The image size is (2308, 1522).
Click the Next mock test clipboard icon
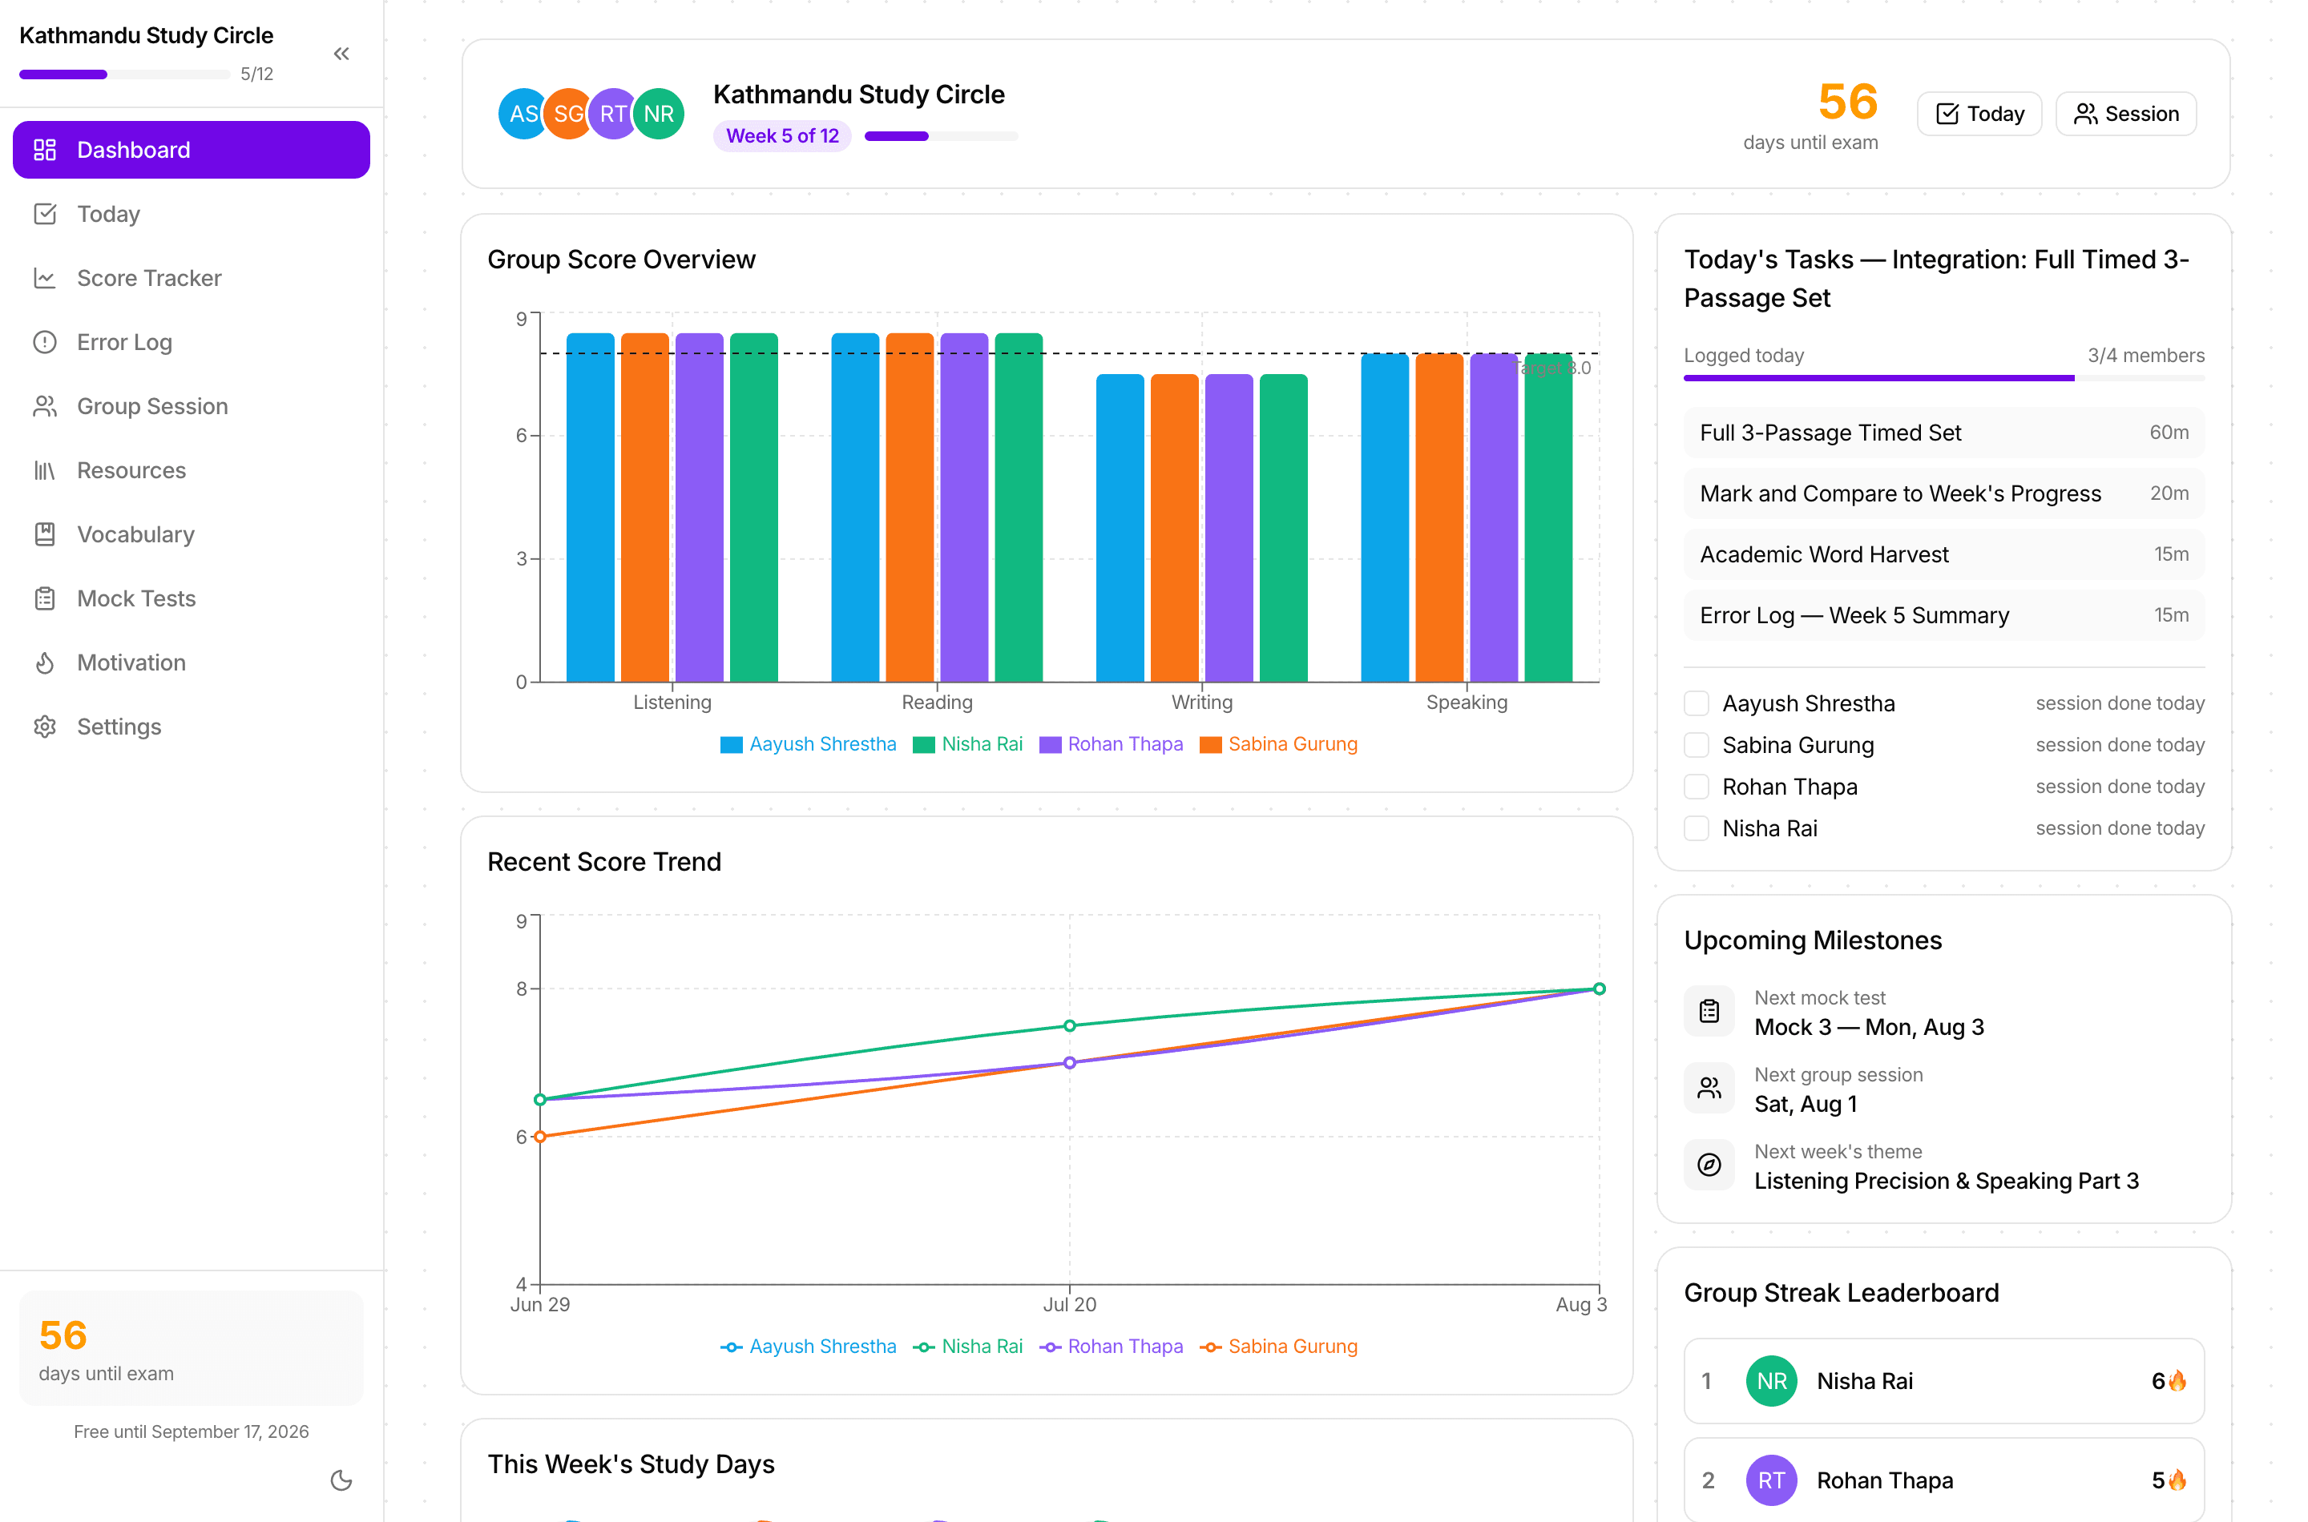tap(1709, 1012)
